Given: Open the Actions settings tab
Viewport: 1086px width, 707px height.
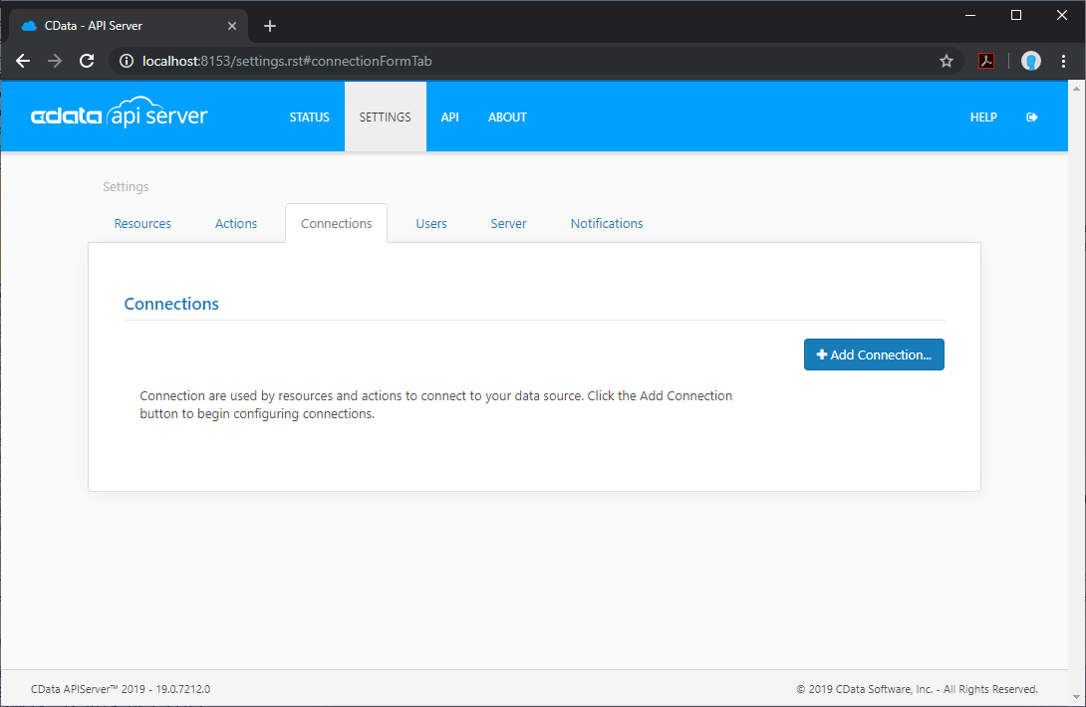Looking at the screenshot, I should click(236, 224).
